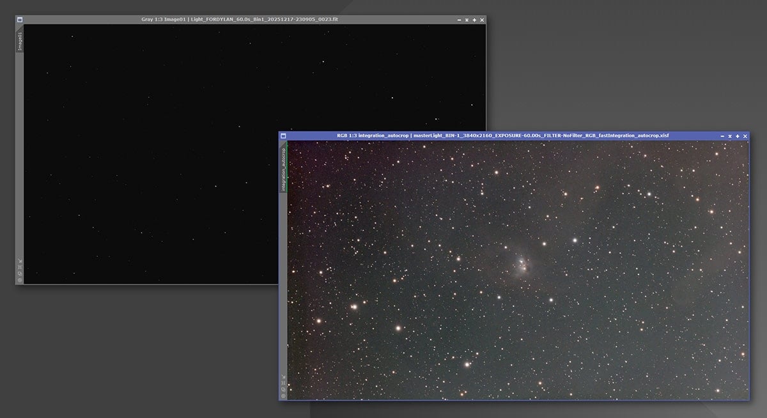Click the linked-circles icon in Image01's side strip
The image size is (767, 418).
20,274
